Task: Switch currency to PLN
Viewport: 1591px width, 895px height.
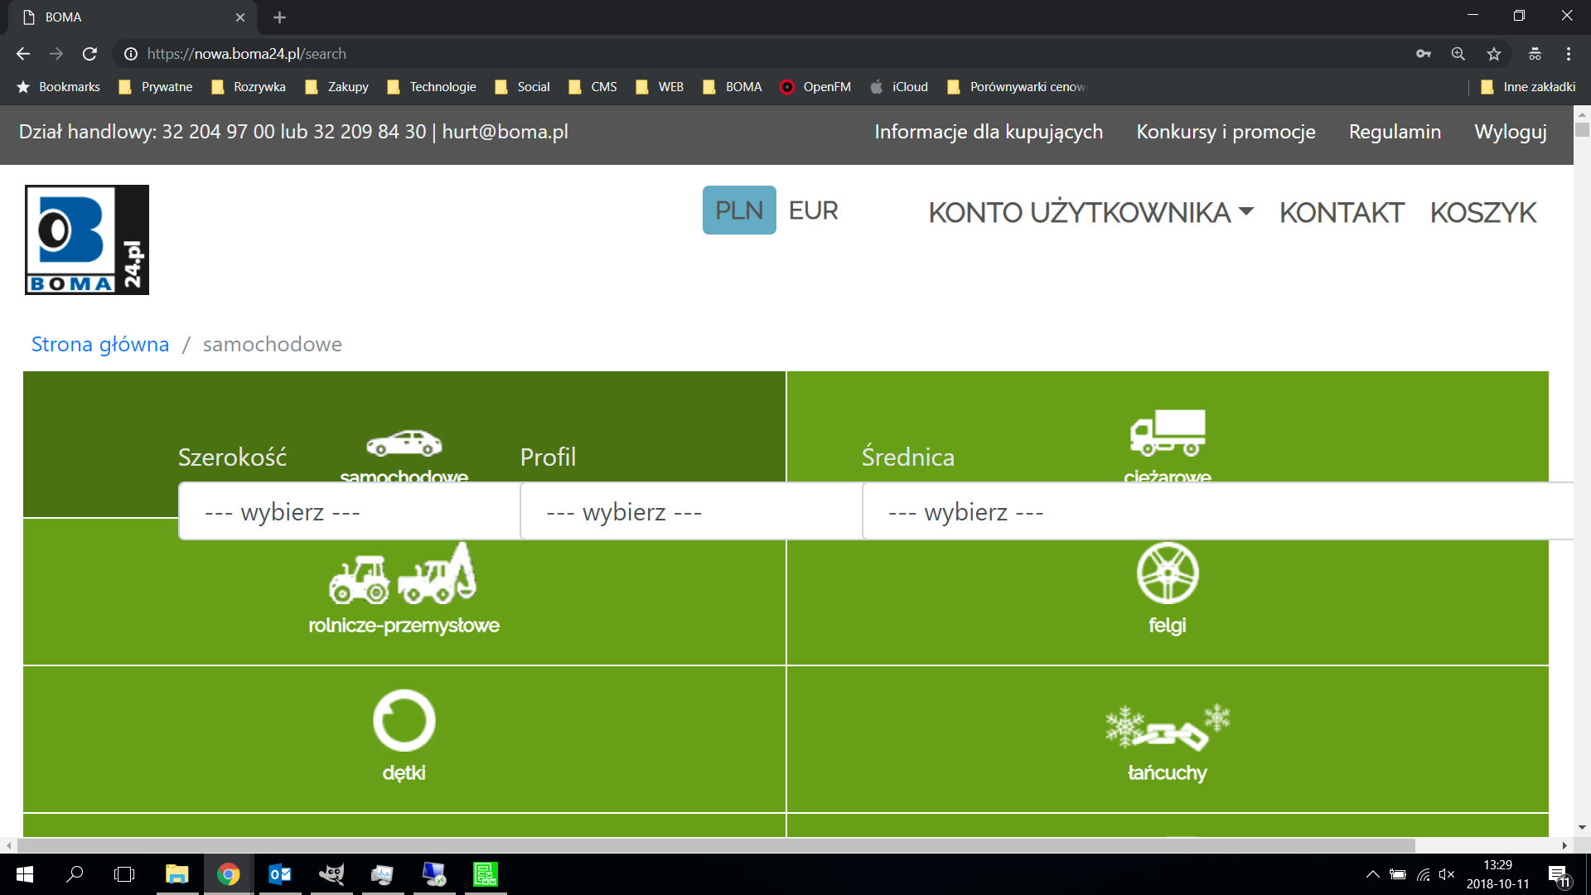Action: [x=738, y=210]
